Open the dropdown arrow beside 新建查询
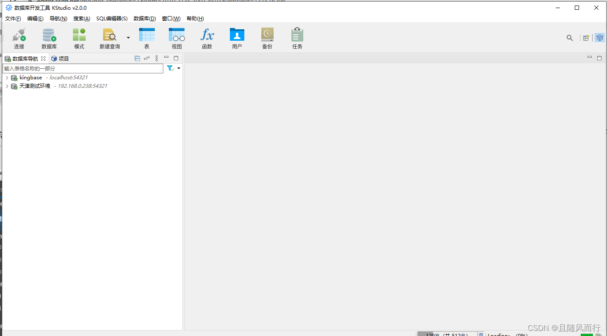 [128, 38]
